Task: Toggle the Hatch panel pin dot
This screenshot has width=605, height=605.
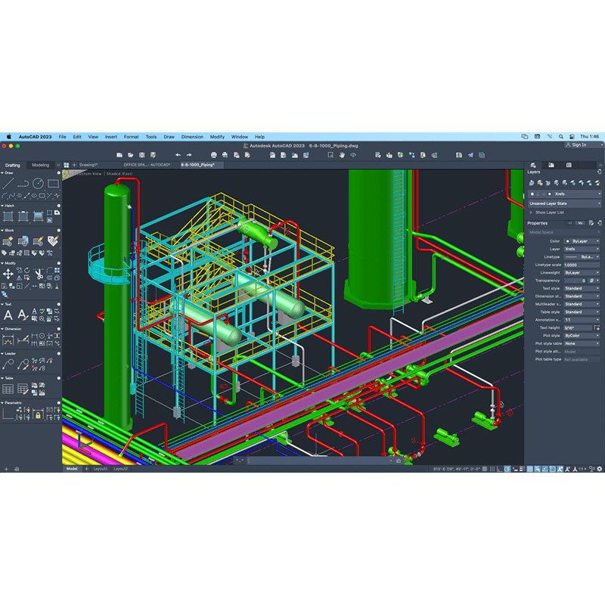Action: click(x=59, y=206)
